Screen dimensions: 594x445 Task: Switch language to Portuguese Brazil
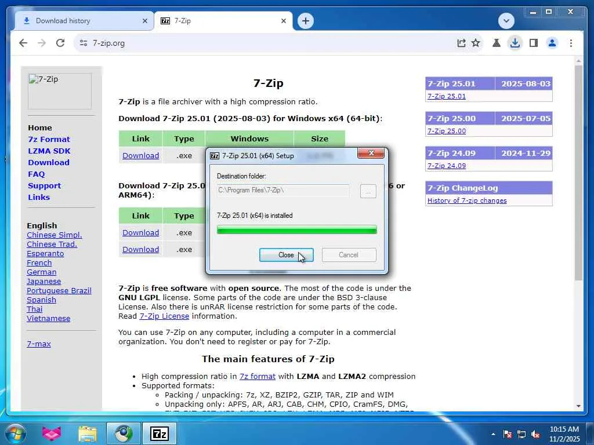click(59, 291)
